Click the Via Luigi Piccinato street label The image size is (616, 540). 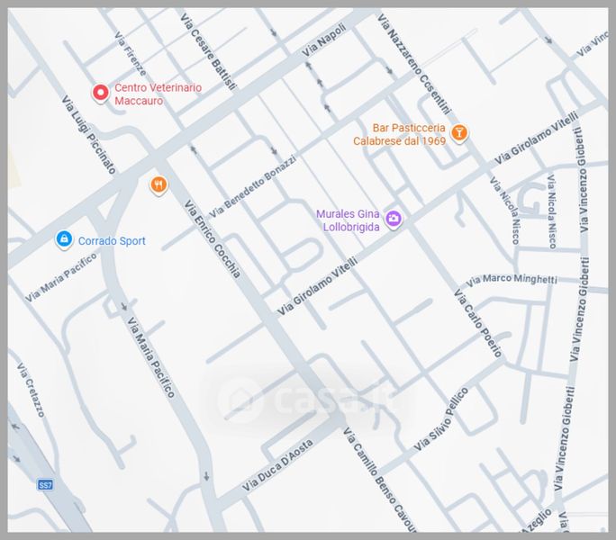click(x=88, y=135)
